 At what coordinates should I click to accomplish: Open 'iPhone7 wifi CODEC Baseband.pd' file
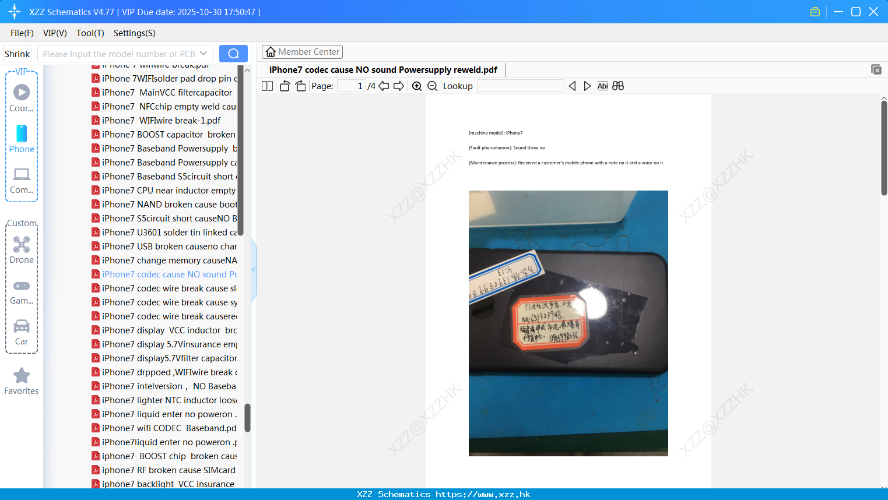click(x=164, y=428)
